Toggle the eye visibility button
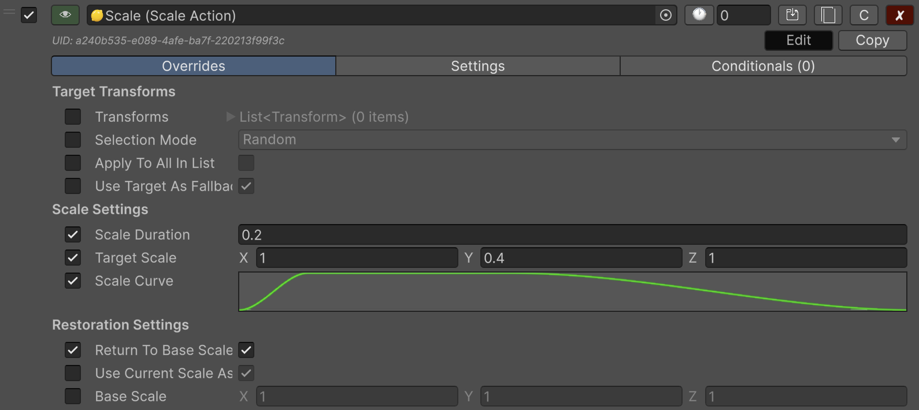 pyautogui.click(x=65, y=15)
